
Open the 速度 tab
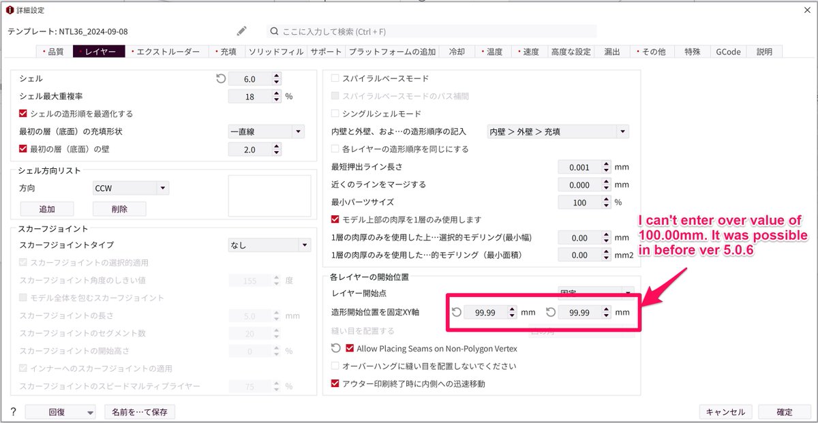[x=529, y=52]
